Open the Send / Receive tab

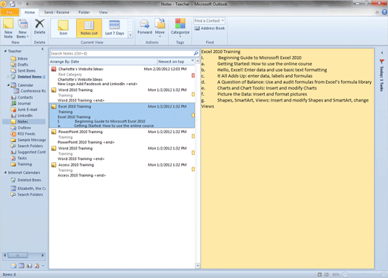57,12
